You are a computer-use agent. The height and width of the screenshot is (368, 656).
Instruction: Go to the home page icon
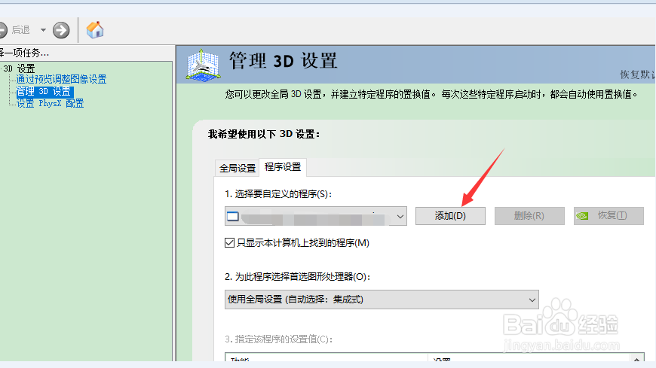pyautogui.click(x=95, y=30)
